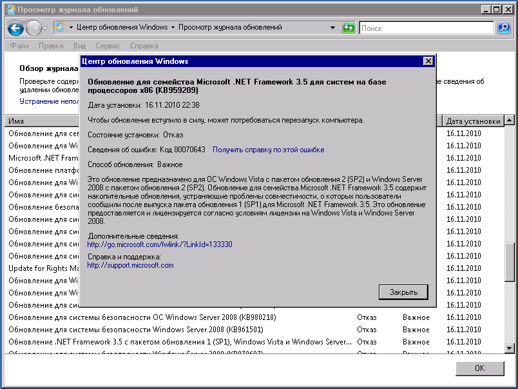The image size is (518, 389).
Task: Open the Сервис menu
Action: (x=108, y=46)
